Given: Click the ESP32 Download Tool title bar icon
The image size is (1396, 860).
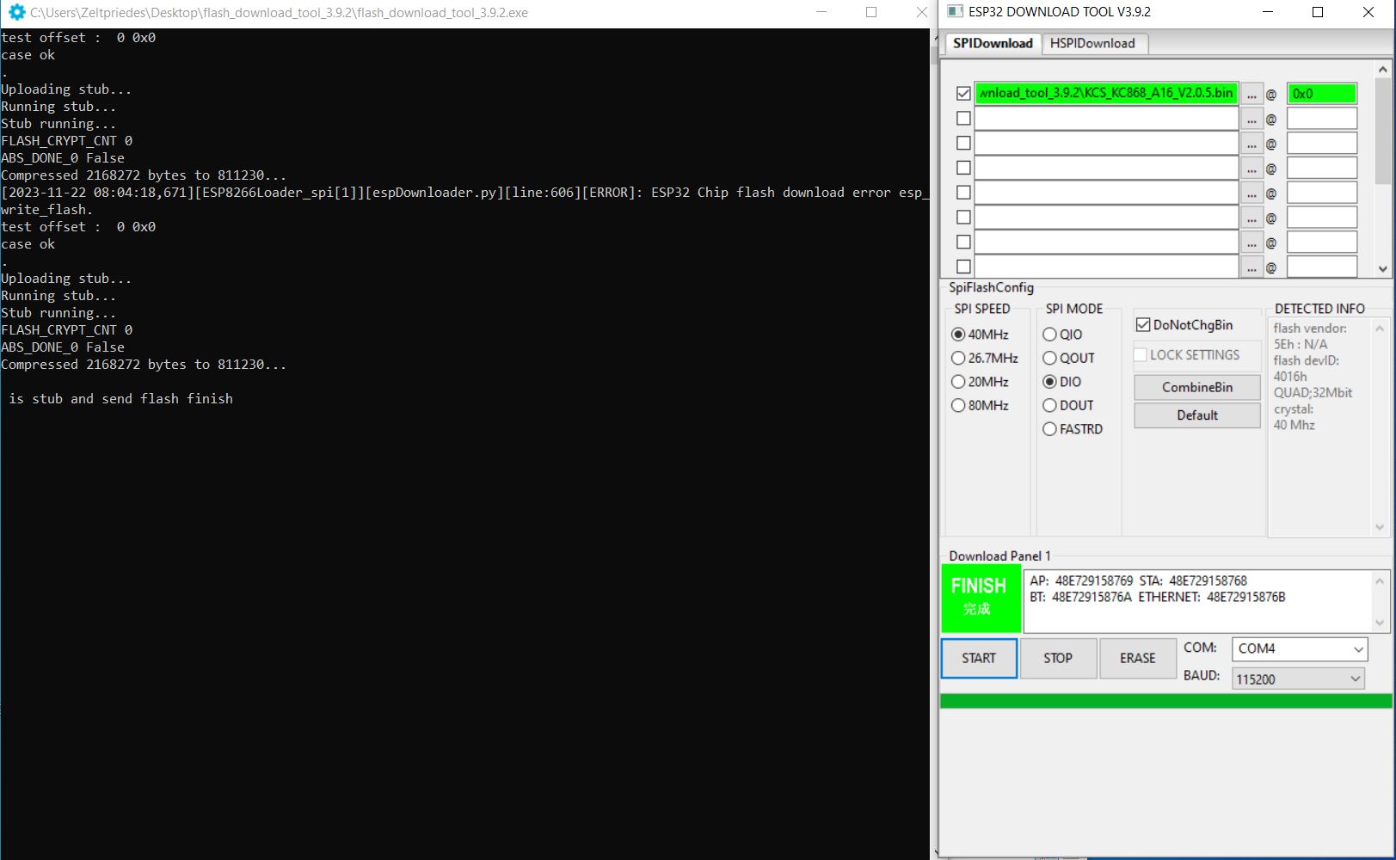Looking at the screenshot, I should coord(955,12).
